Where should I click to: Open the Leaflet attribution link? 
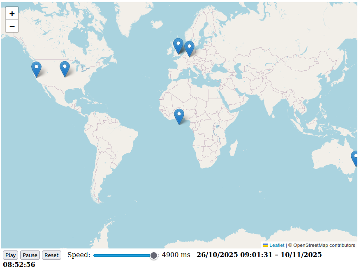point(277,245)
